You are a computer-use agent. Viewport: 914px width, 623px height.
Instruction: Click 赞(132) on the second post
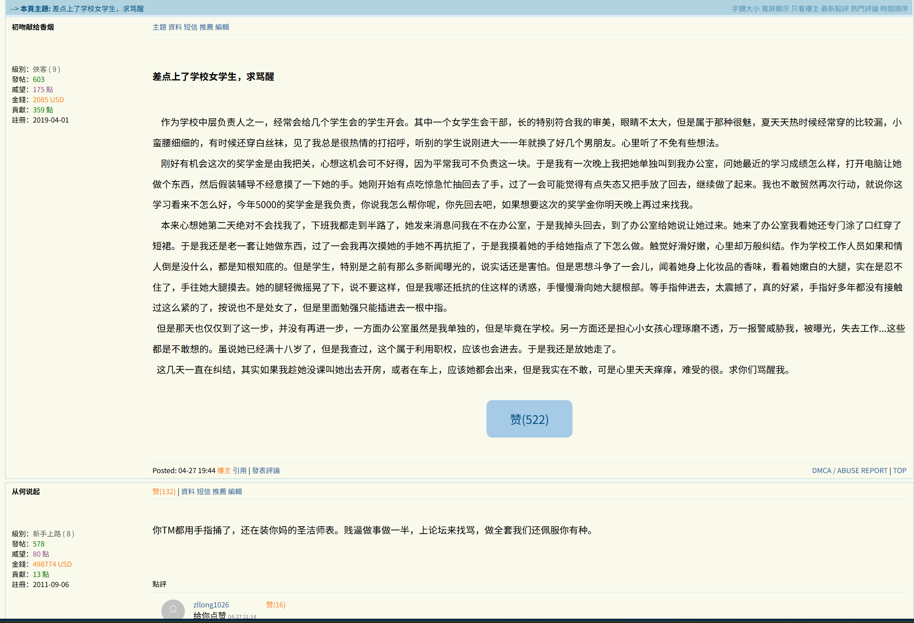164,491
